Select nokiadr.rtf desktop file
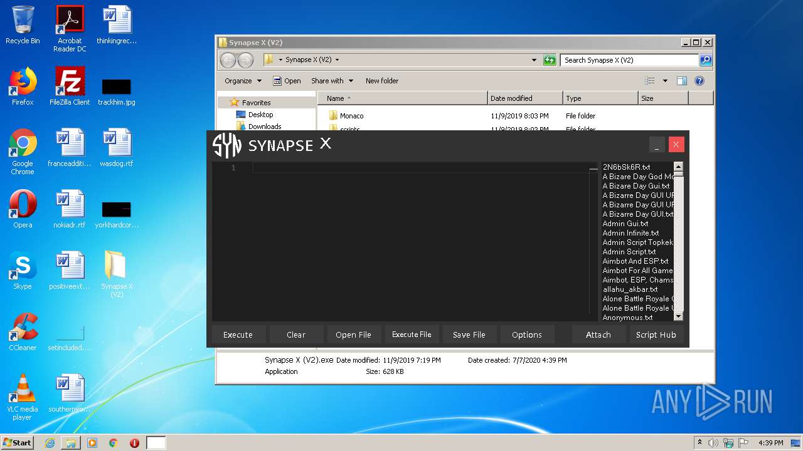Image resolution: width=803 pixels, height=451 pixels. [x=70, y=209]
